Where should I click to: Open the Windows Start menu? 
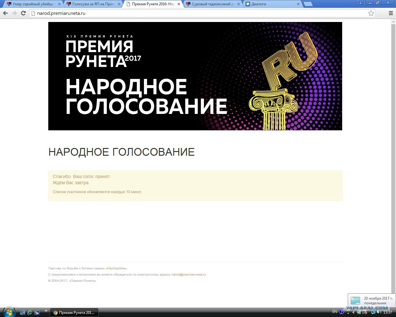9,312
